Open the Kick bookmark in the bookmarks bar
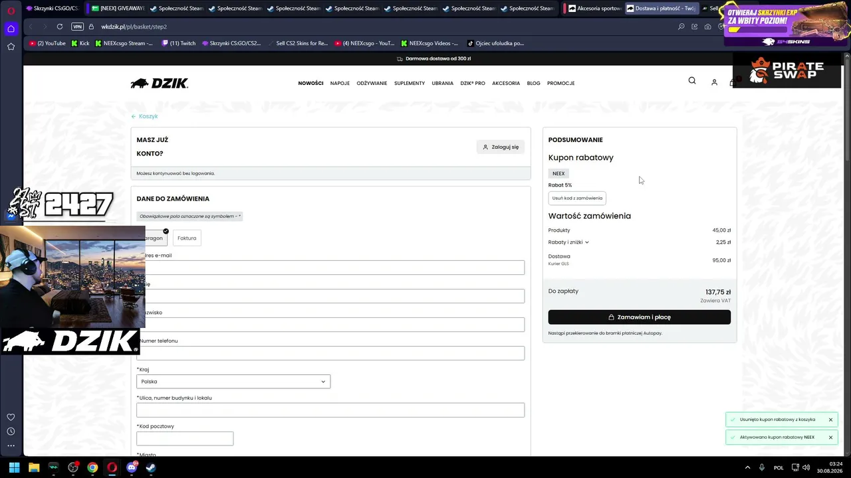This screenshot has height=478, width=851. (80, 43)
